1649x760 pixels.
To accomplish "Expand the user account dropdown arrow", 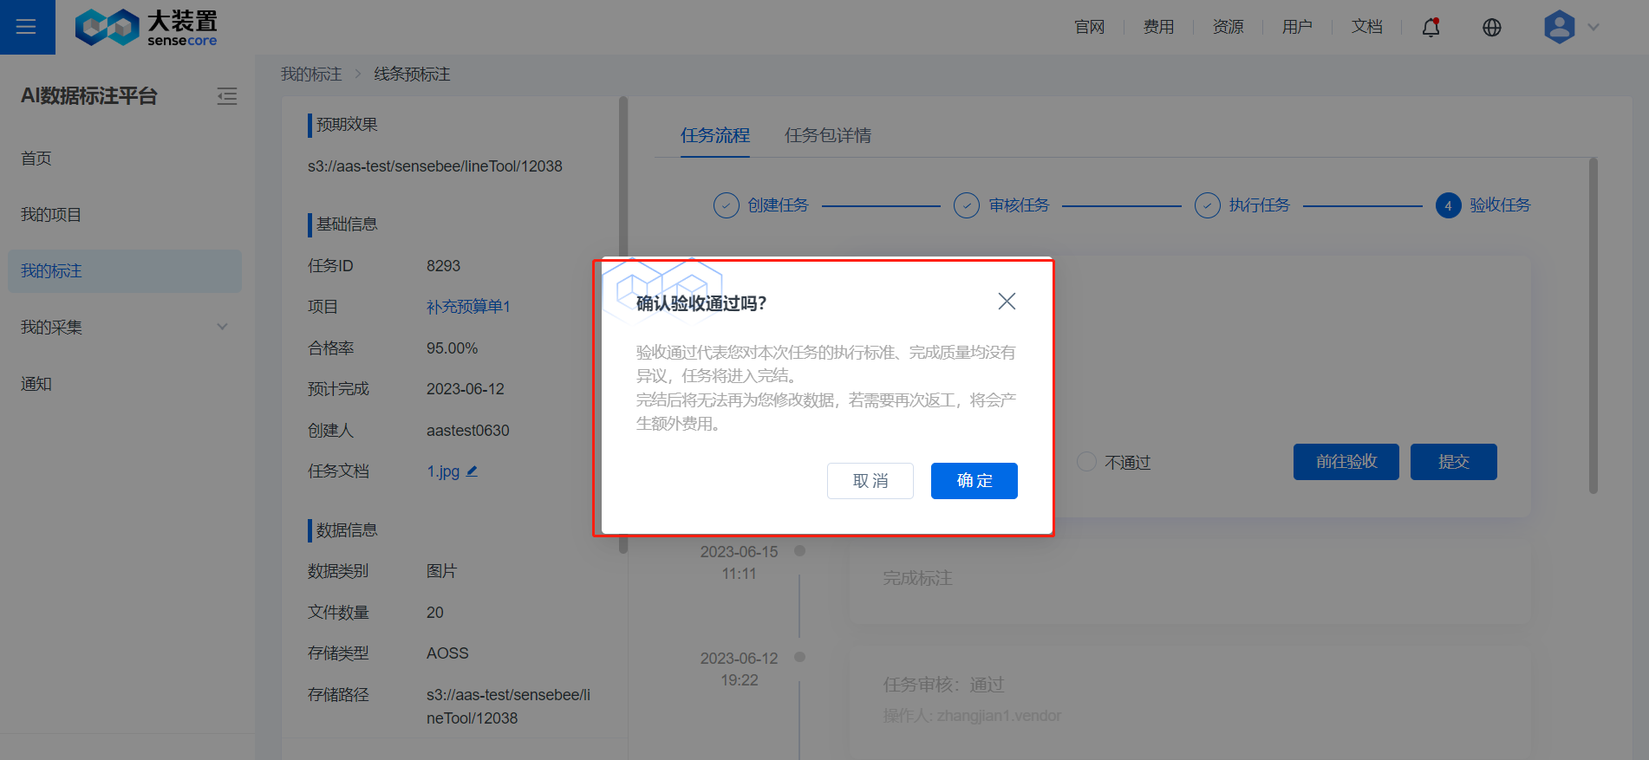I will coord(1594,28).
